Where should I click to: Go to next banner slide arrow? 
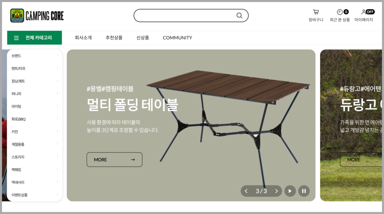click(276, 191)
